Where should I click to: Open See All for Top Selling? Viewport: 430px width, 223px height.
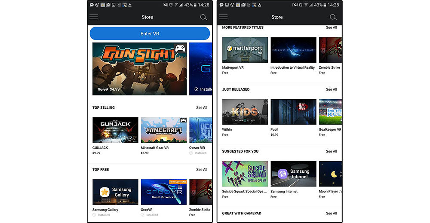(202, 108)
